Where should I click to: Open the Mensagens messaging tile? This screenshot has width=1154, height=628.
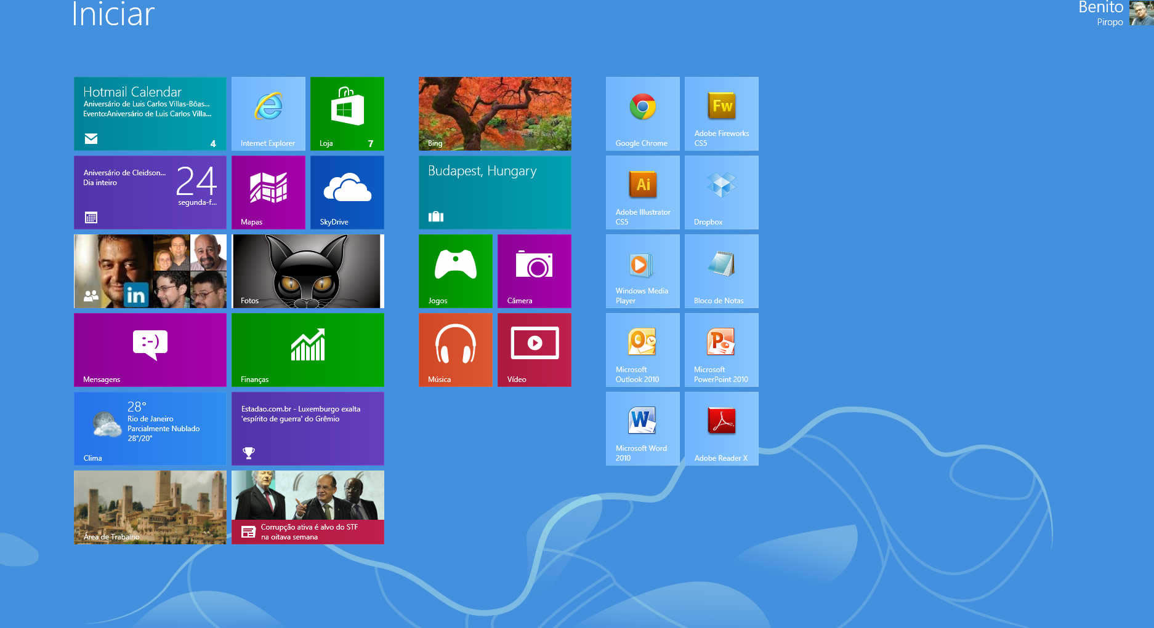(x=150, y=350)
